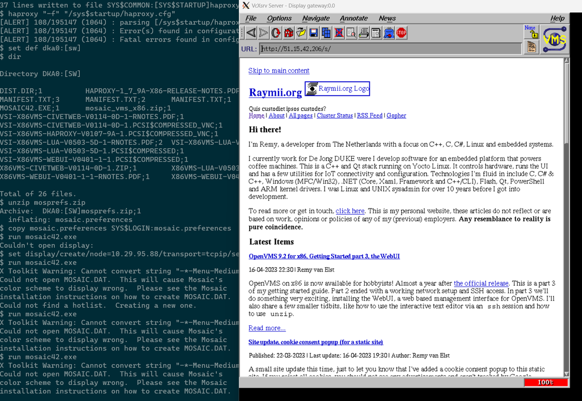Screen dimensions: 582x401
Task: Click 'Directory DKA0:[SW]' line in terminal
Action: [x=40, y=74]
